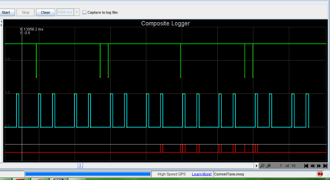This screenshot has width=330, height=180.
Task: Click the blue progress bar
Action: coord(88,174)
